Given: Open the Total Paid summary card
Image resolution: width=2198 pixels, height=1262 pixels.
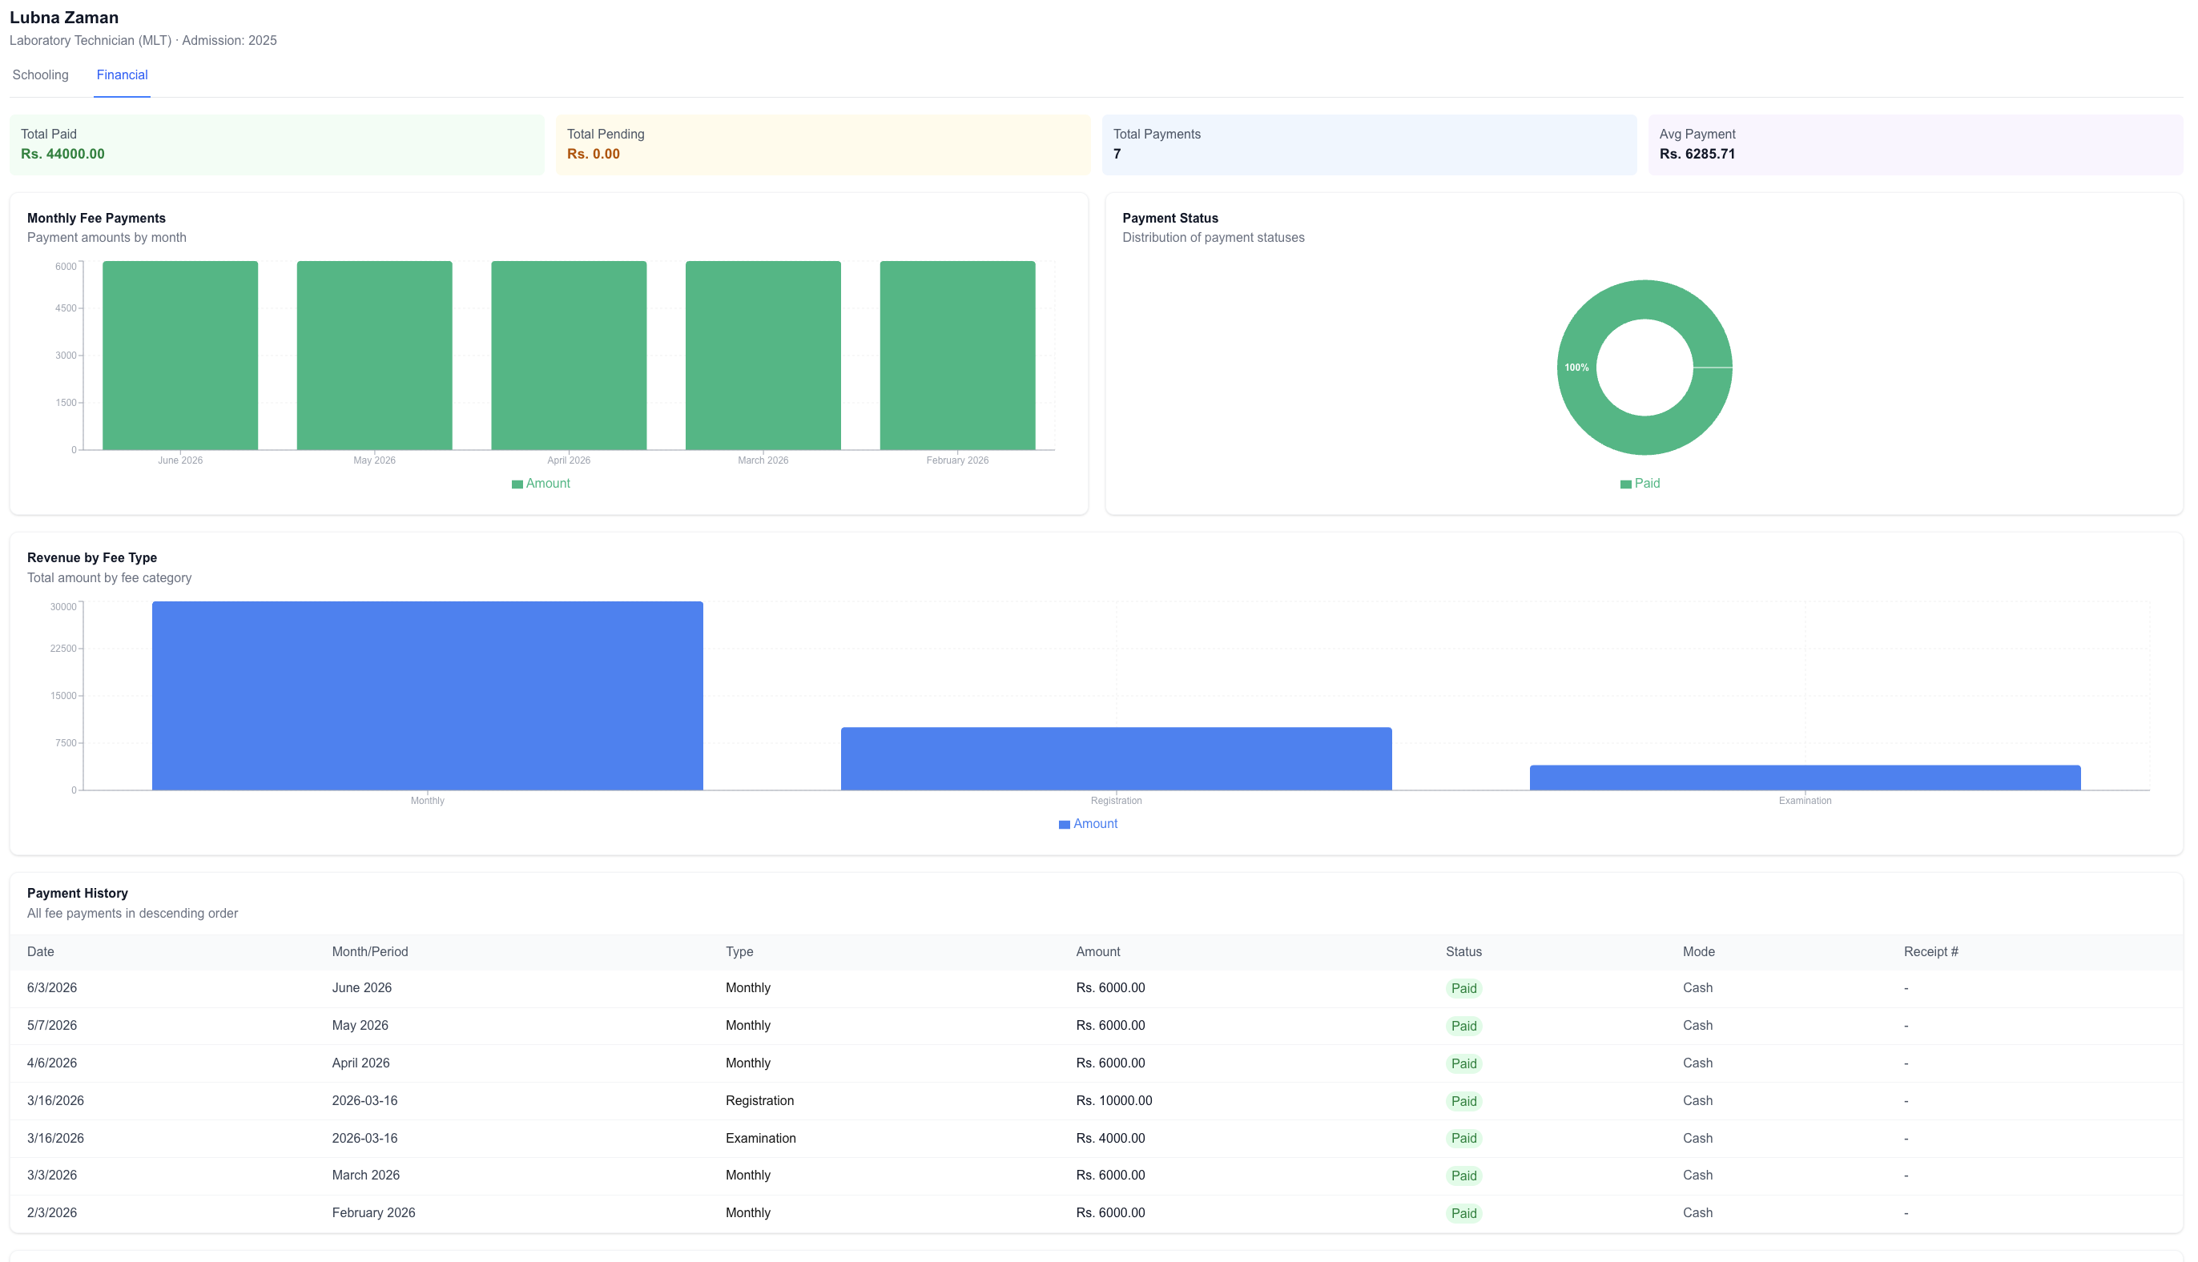Looking at the screenshot, I should pyautogui.click(x=276, y=145).
